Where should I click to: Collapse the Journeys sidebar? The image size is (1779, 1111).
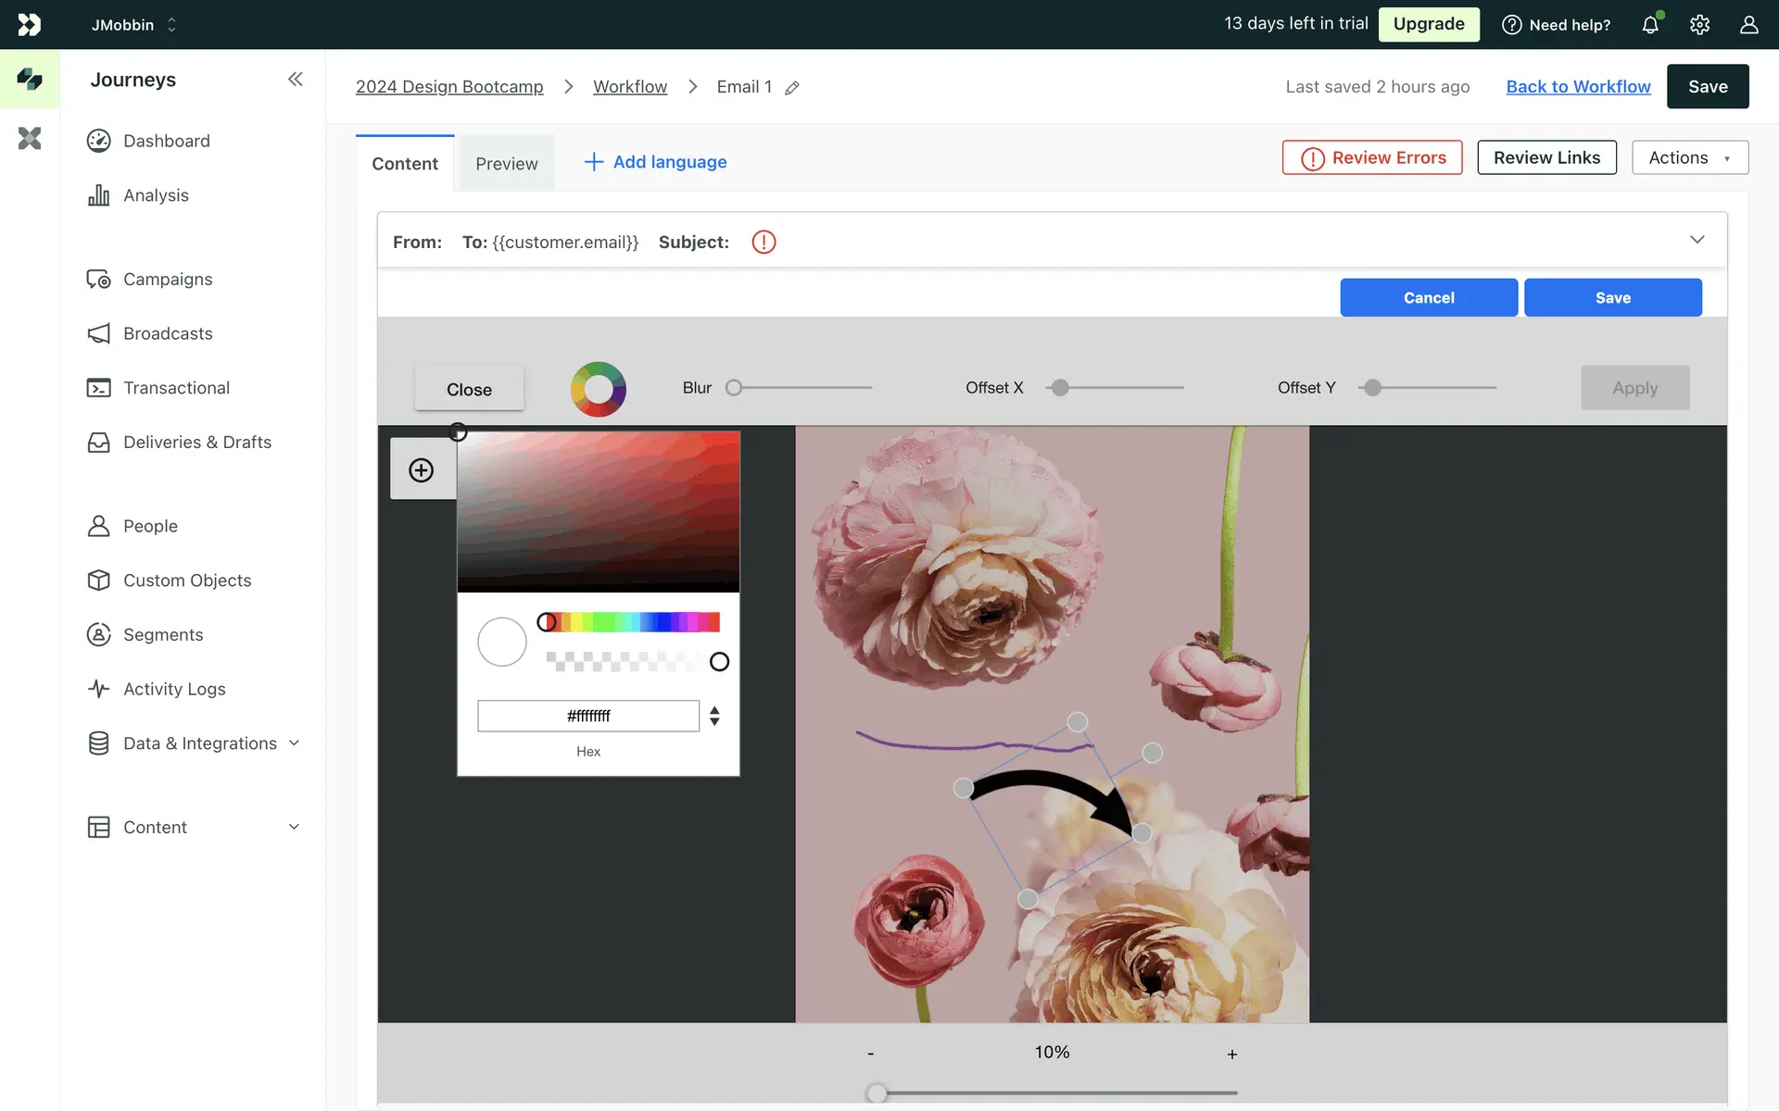(x=295, y=80)
